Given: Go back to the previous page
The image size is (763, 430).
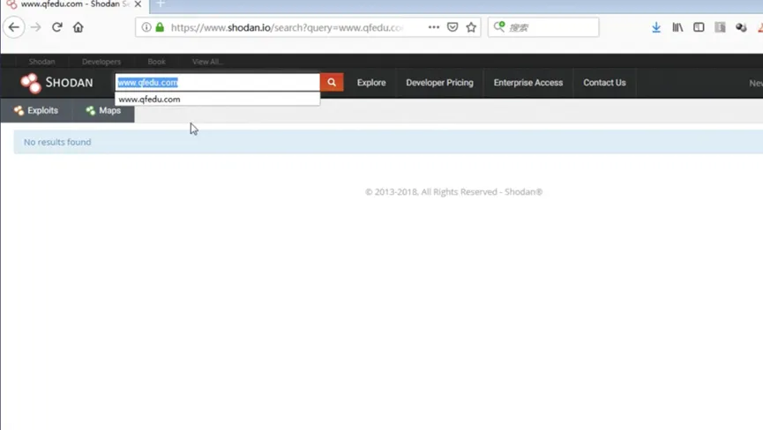Looking at the screenshot, I should 13,27.
